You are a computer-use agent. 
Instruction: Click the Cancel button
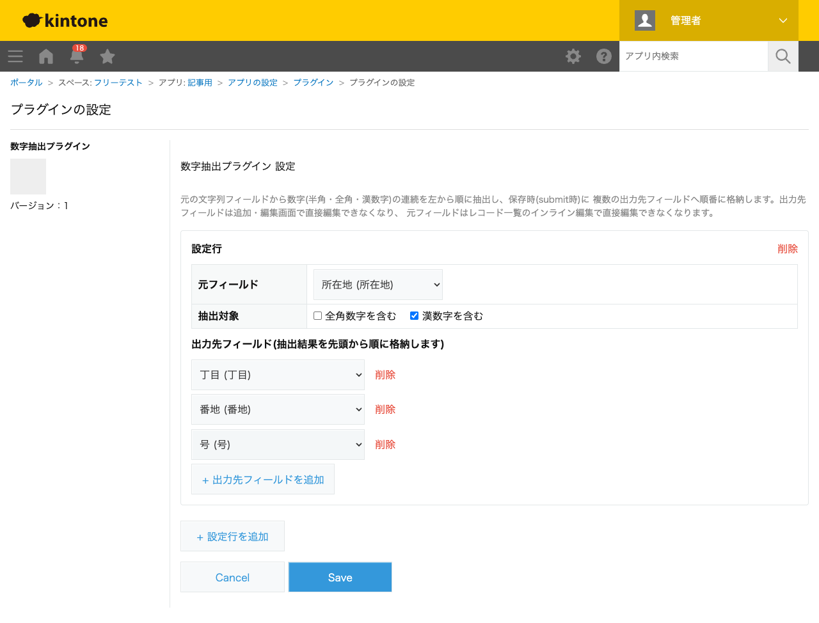click(x=232, y=577)
